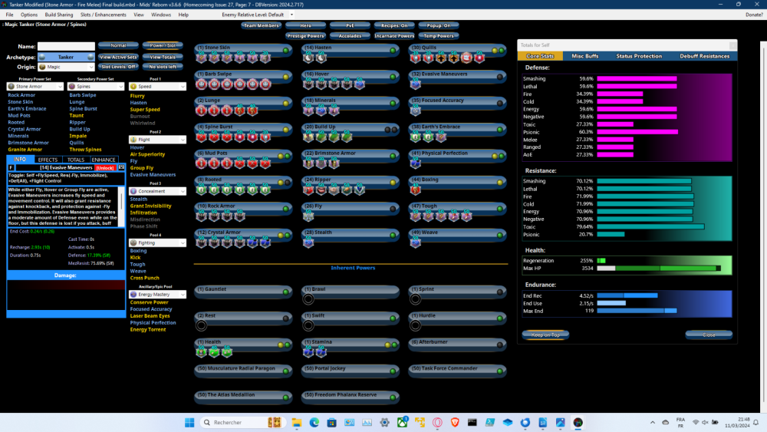Image resolution: width=767 pixels, height=432 pixels.
Task: Open the Build Sharing menu
Action: tap(58, 15)
